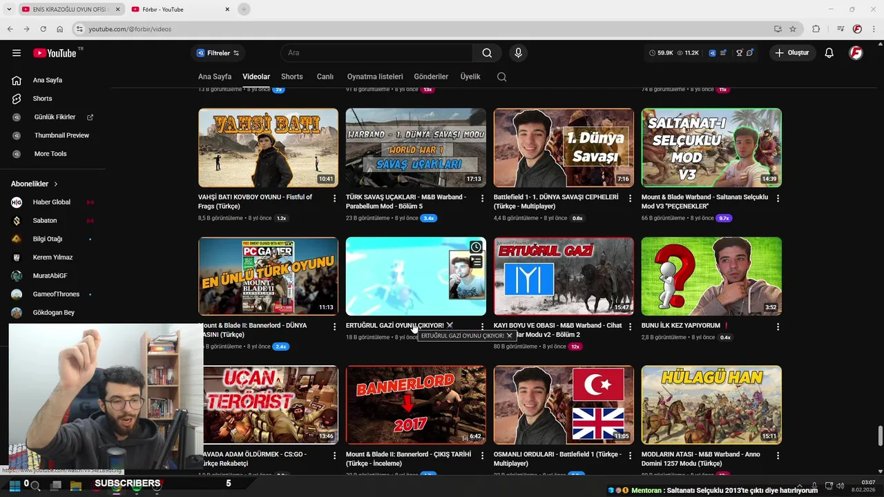Select the Videolar channel tab

pyautogui.click(x=256, y=77)
